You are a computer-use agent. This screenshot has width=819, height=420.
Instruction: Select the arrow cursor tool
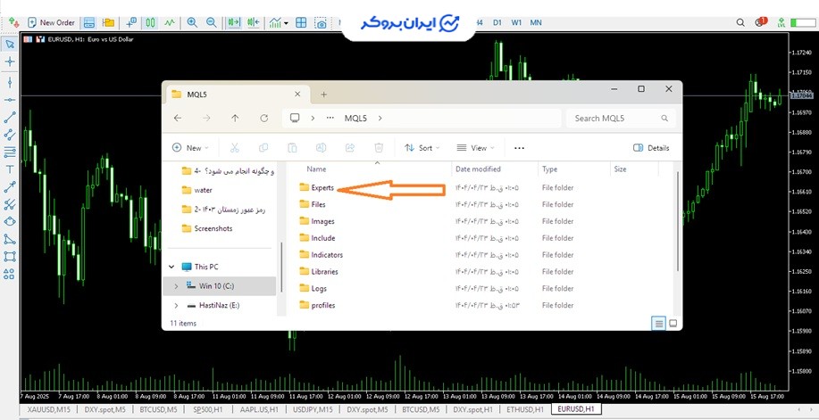pos(10,44)
